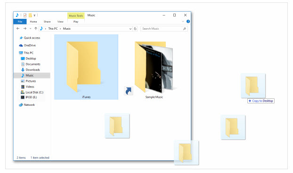Select Downloads in the navigation pane

point(33,70)
